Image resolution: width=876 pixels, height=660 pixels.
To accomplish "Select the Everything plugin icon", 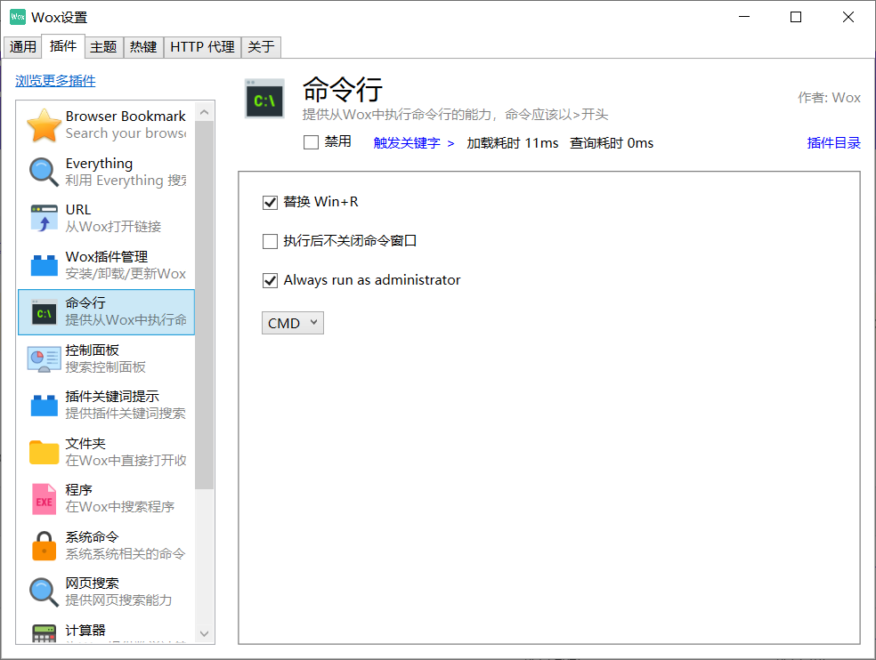I will [44, 171].
